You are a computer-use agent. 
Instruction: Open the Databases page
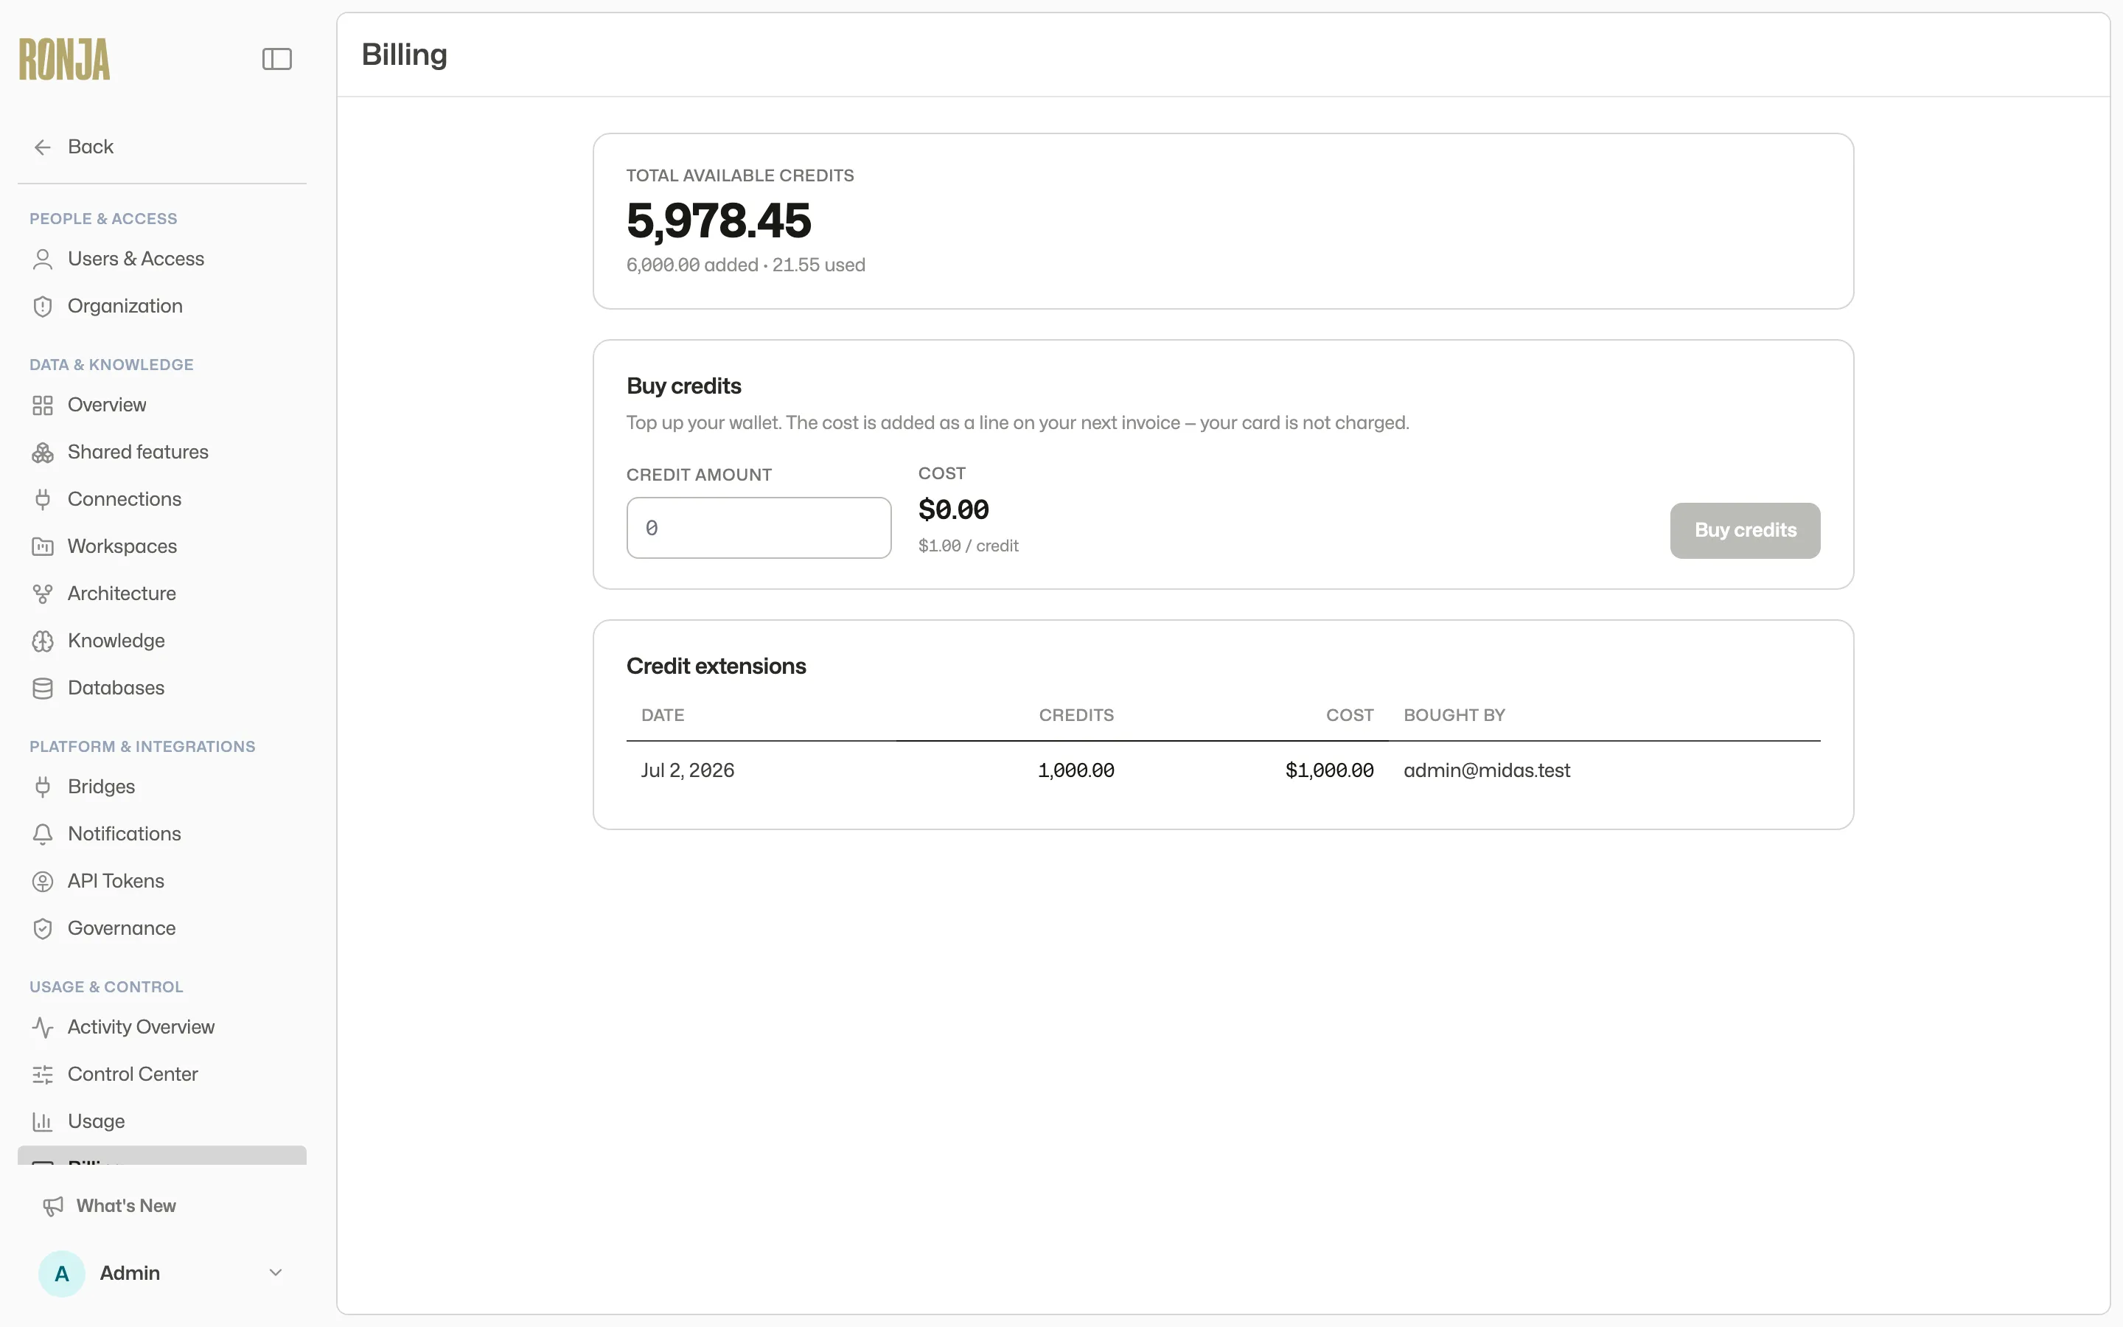tap(161, 688)
